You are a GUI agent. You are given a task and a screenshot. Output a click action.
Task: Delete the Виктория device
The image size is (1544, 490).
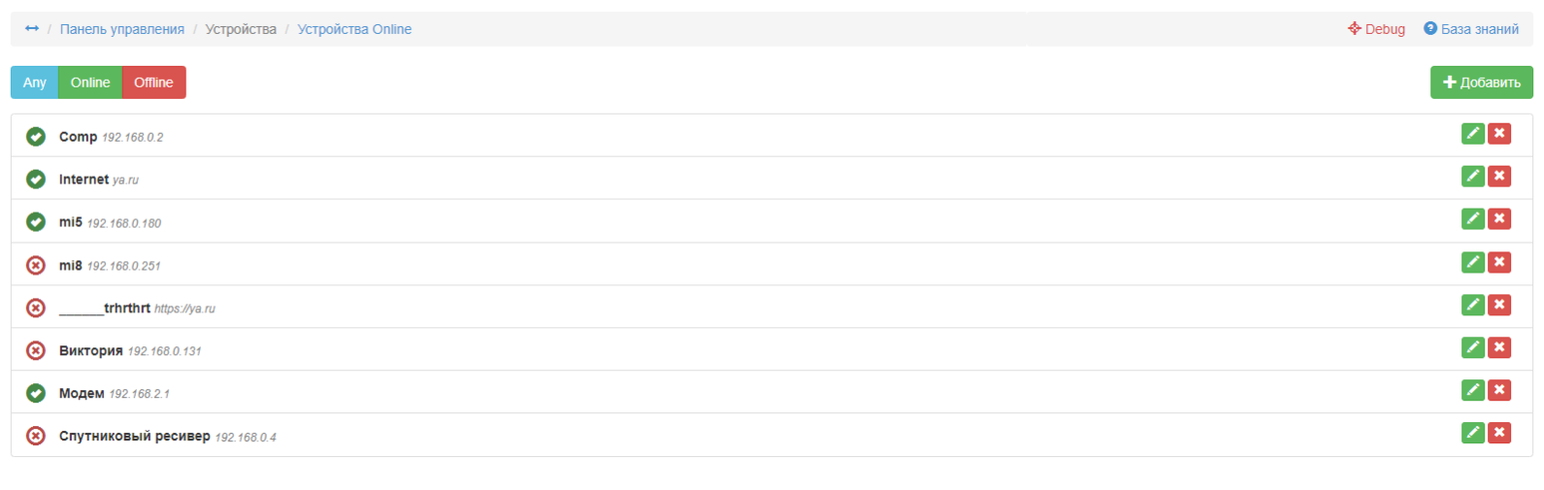pos(1499,347)
